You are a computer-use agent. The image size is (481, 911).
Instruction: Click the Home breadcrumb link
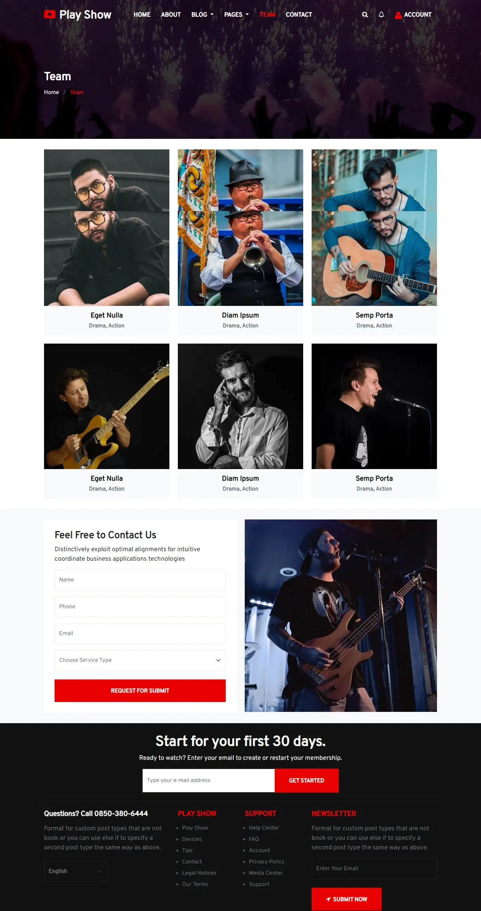click(x=51, y=92)
